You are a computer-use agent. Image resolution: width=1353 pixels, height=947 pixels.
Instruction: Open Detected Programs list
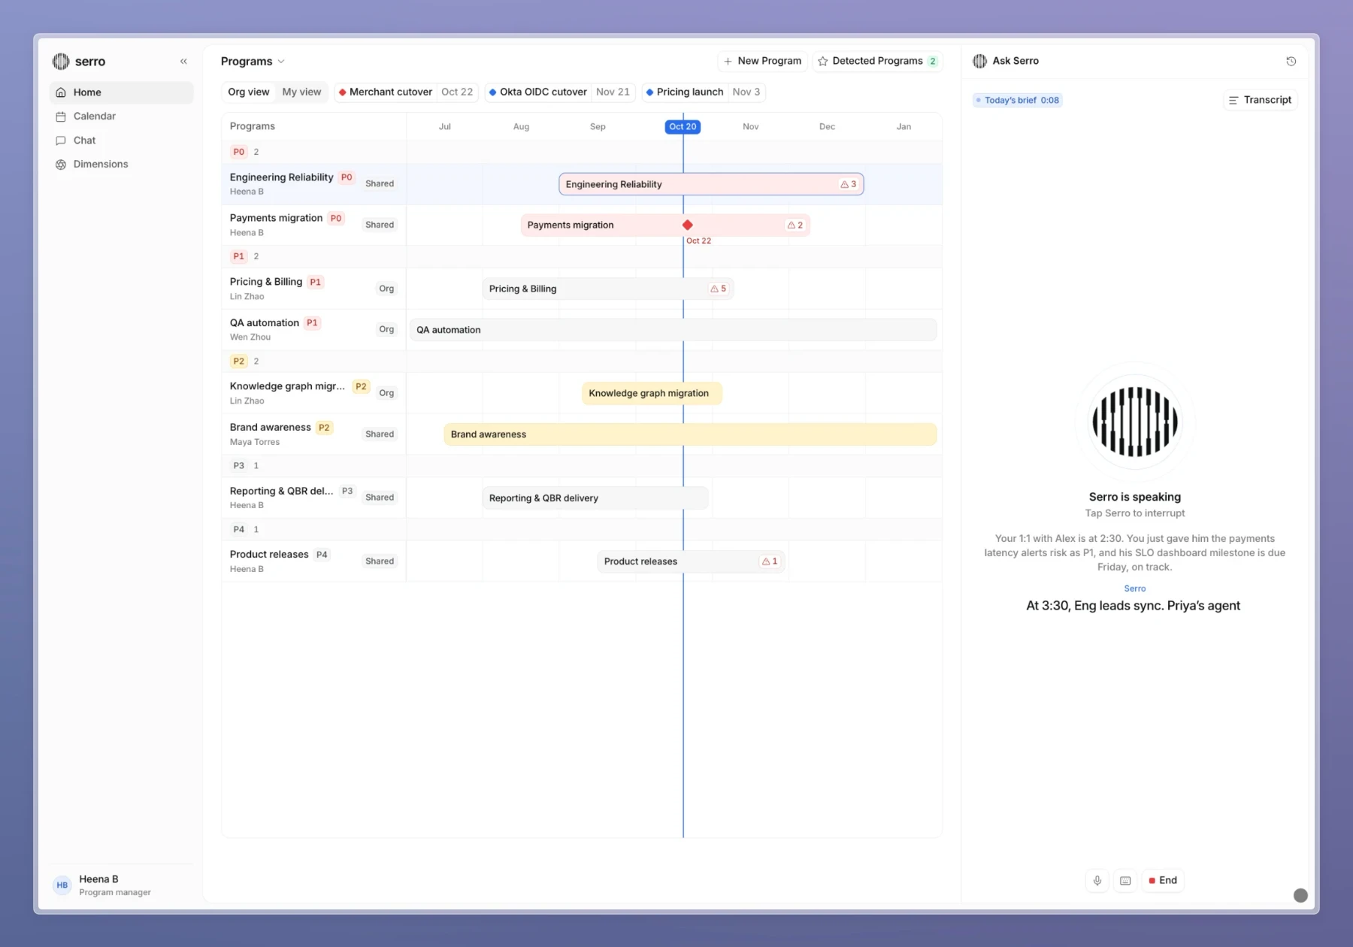click(877, 61)
